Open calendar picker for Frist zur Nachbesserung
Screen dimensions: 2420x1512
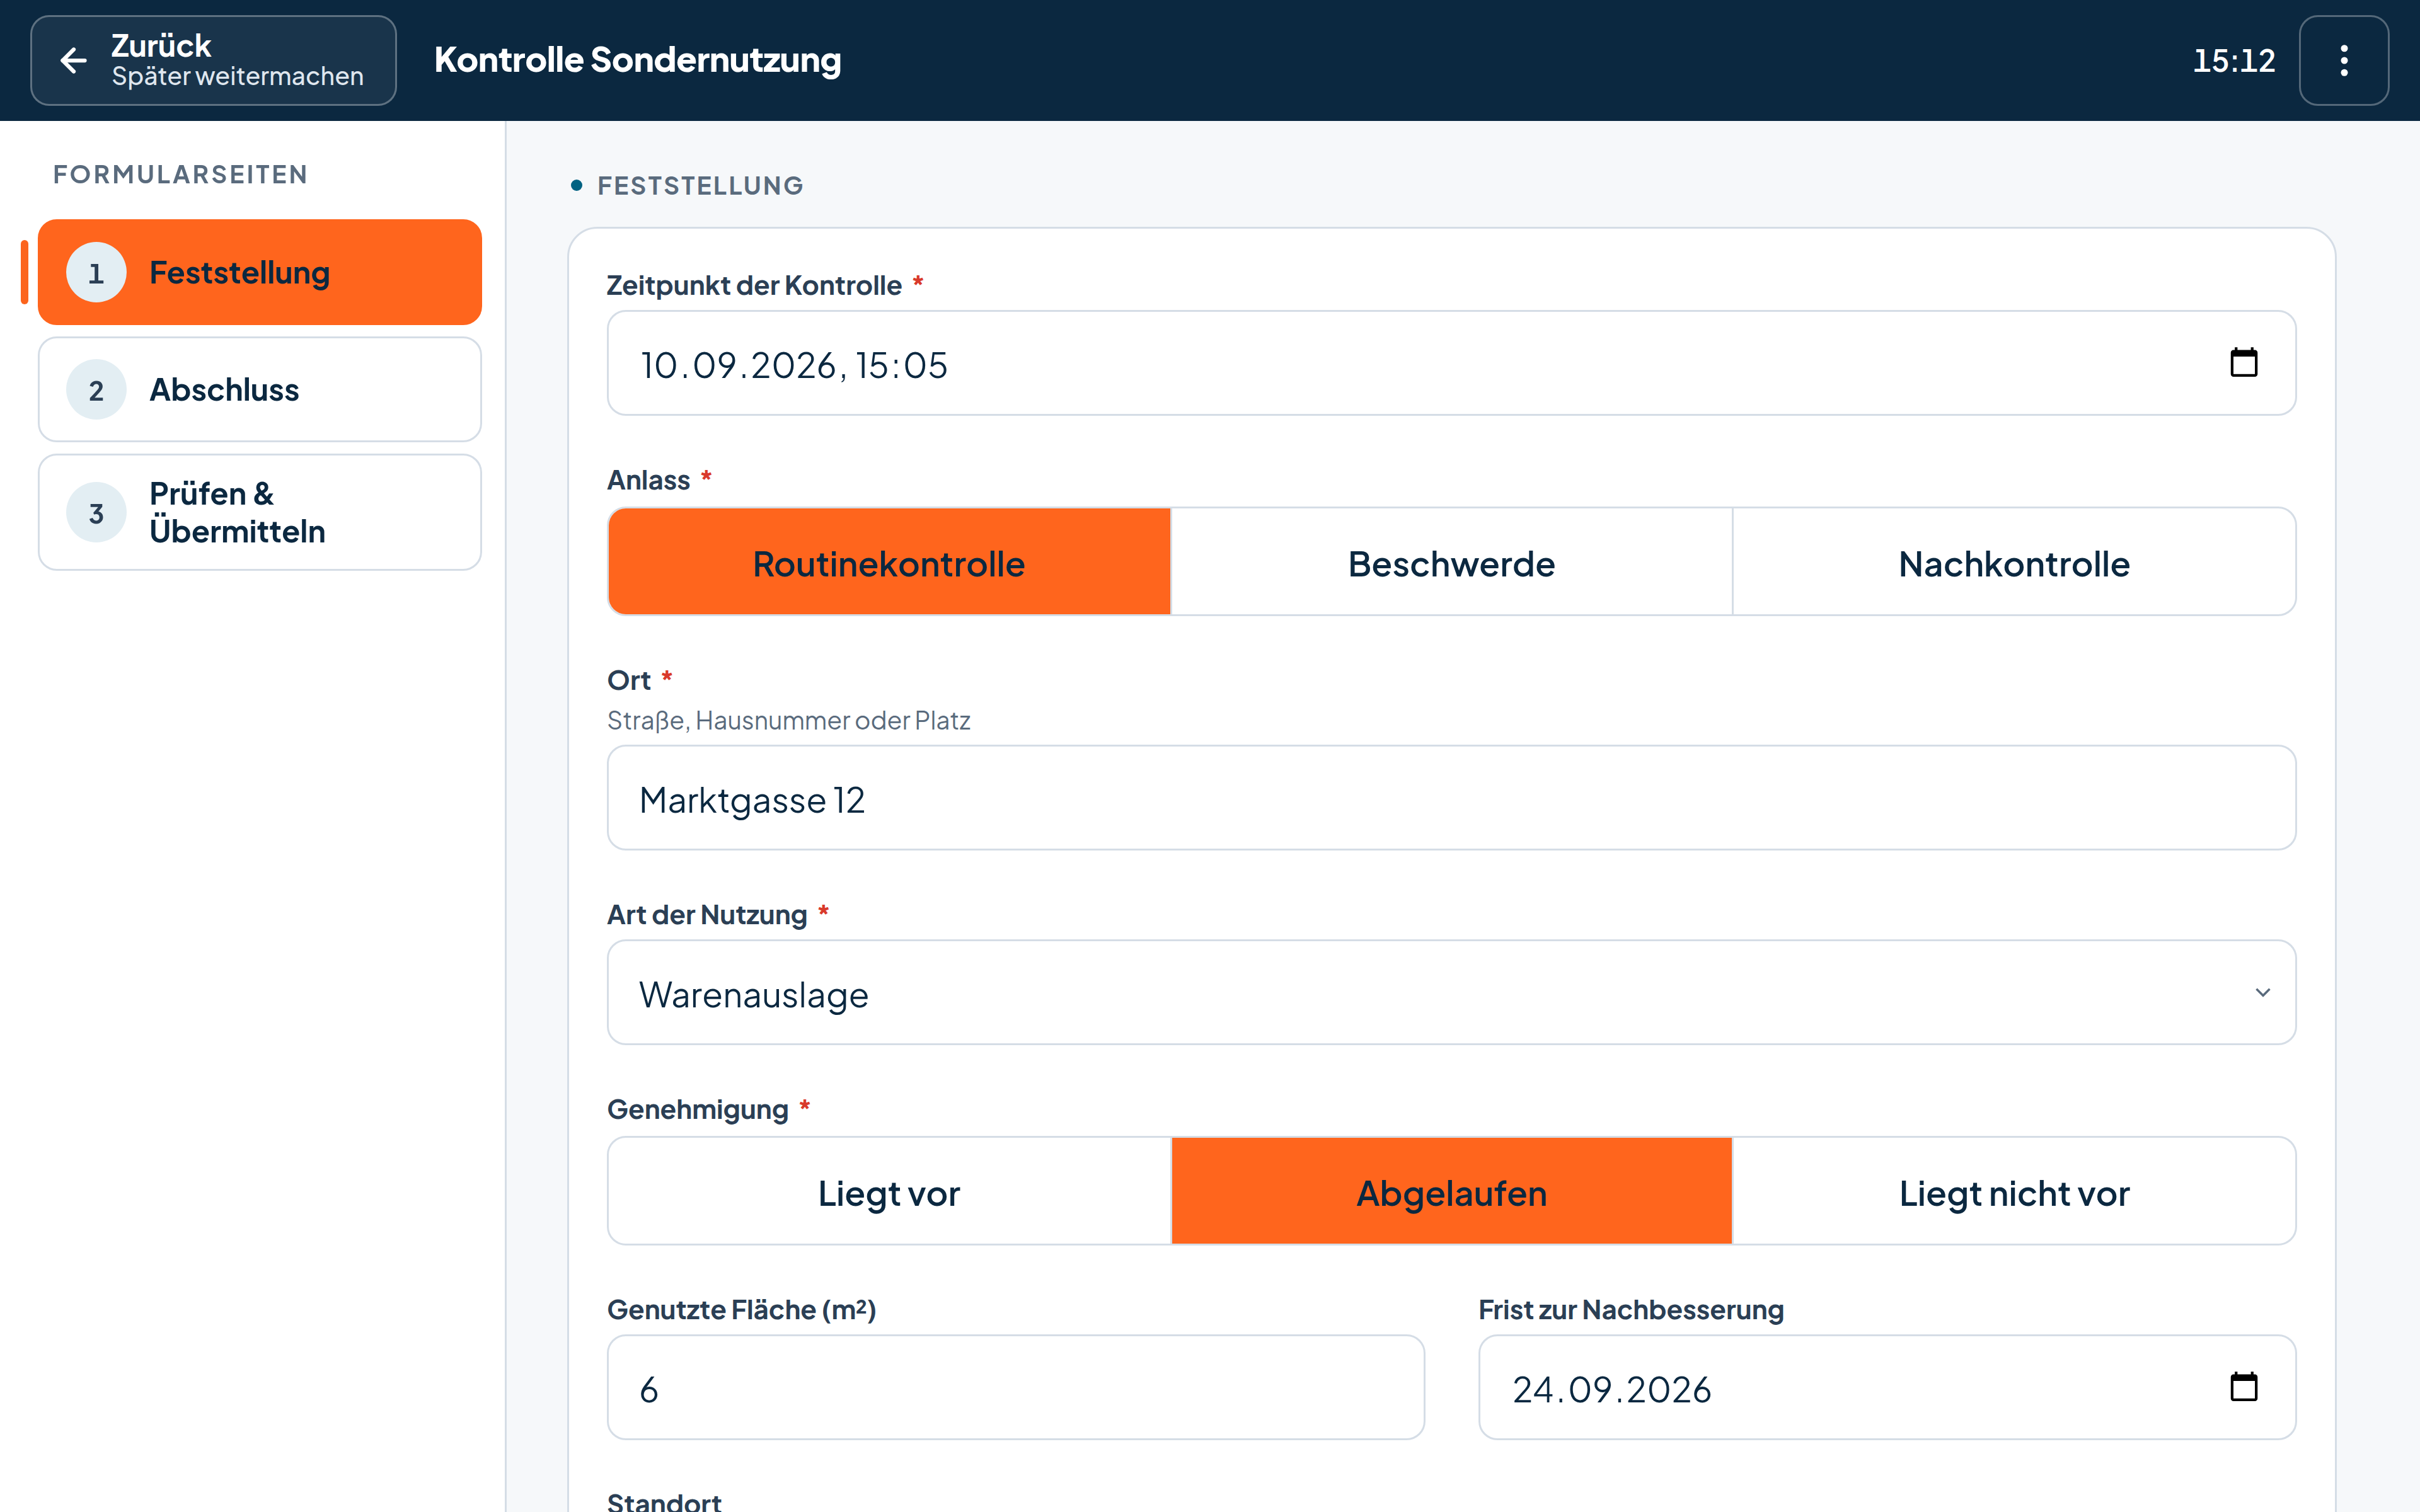pyautogui.click(x=2243, y=1387)
